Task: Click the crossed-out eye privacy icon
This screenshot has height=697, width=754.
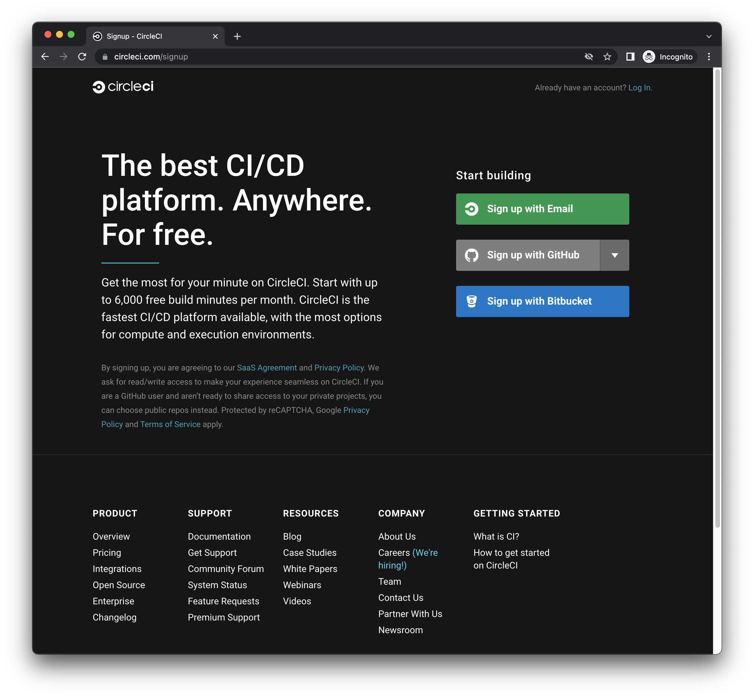Action: tap(589, 57)
